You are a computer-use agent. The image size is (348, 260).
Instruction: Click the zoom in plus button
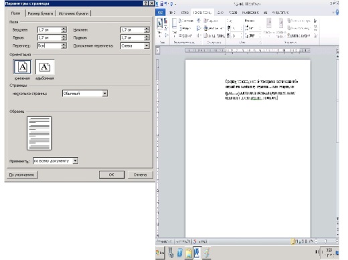pos(337,241)
